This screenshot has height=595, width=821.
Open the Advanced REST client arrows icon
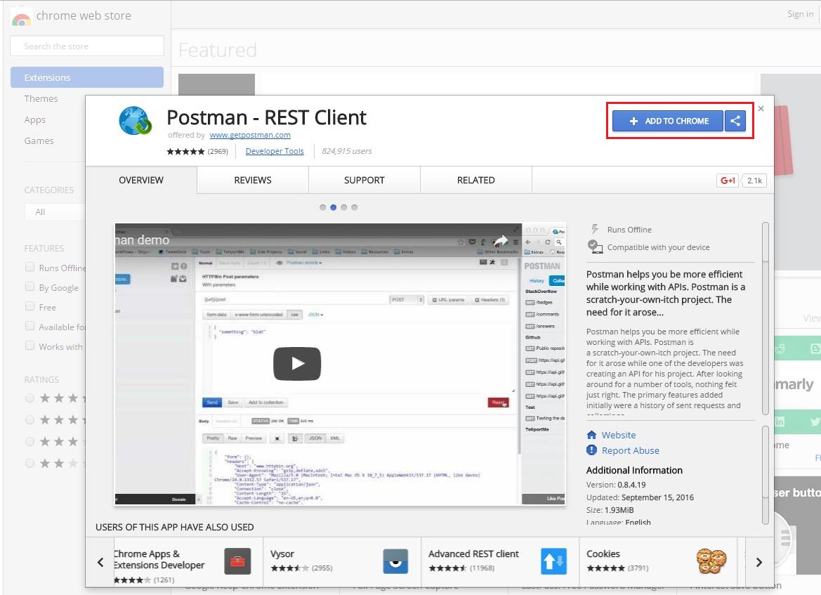pyautogui.click(x=553, y=561)
